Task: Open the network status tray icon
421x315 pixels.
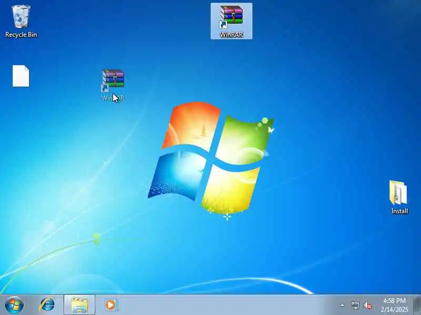Action: [355, 305]
